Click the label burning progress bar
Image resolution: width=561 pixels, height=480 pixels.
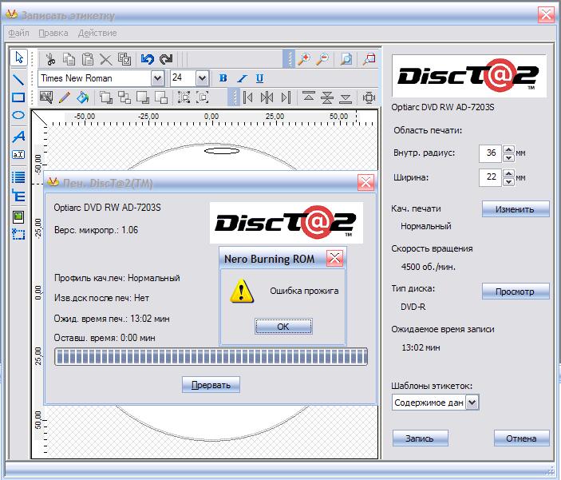210,356
